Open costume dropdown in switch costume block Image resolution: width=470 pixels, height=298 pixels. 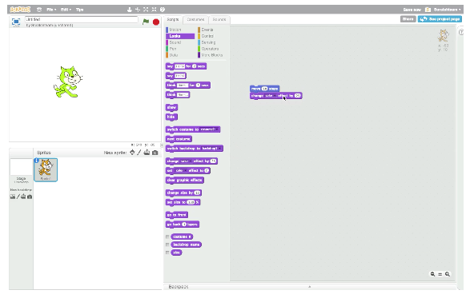210,129
